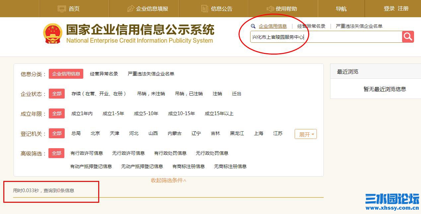The image size is (421, 214).
Task: Filter by 成立1-5年
Action: coord(113,113)
